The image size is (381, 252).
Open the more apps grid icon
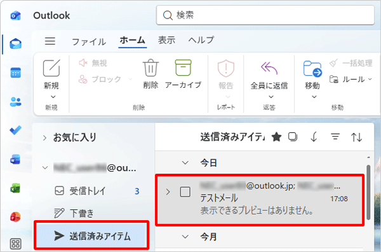pos(15,244)
